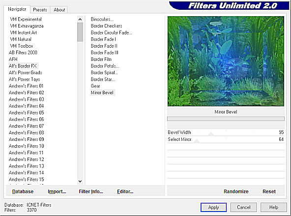This screenshot has width=291, height=216.
Task: Choose the Border Star... filter
Action: click(x=103, y=79)
